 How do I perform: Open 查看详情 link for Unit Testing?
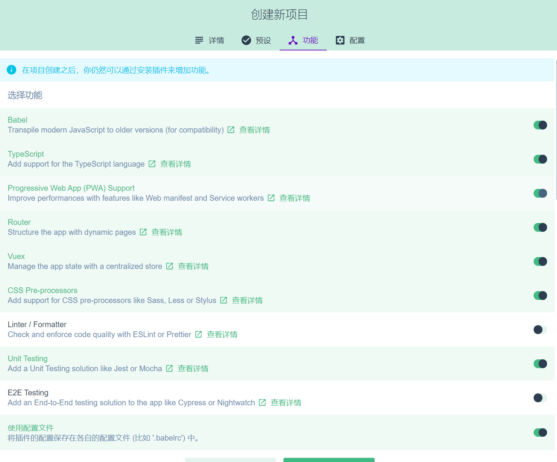point(193,368)
